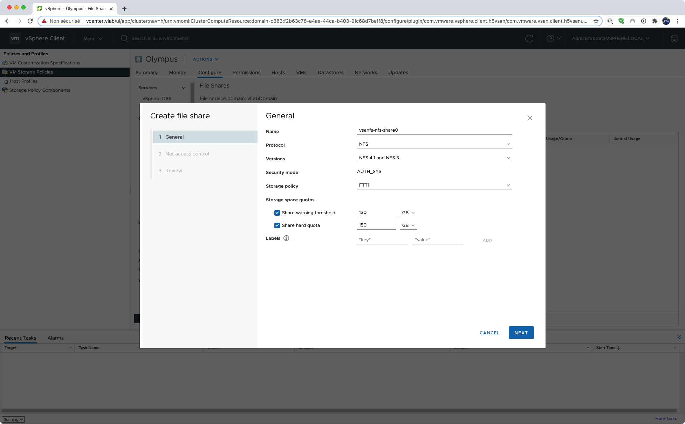Viewport: 685px width, 424px height.
Task: Close the Create file share dialog
Action: [530, 118]
